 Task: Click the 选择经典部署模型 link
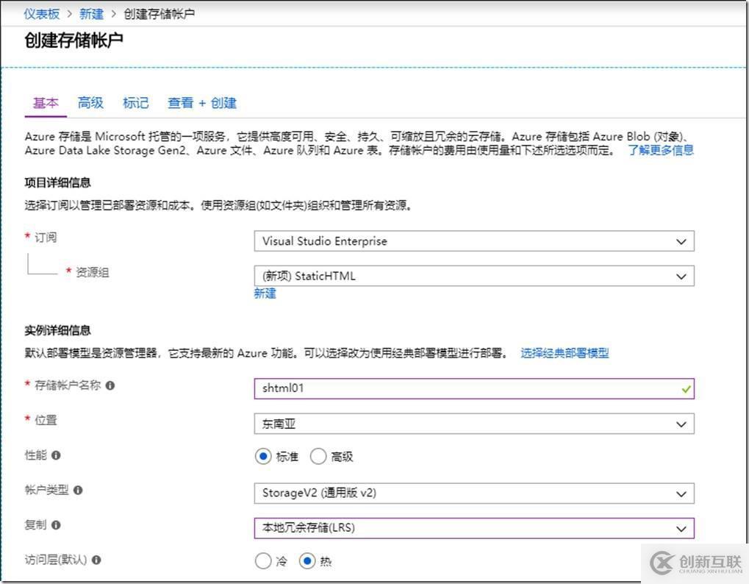tap(565, 352)
